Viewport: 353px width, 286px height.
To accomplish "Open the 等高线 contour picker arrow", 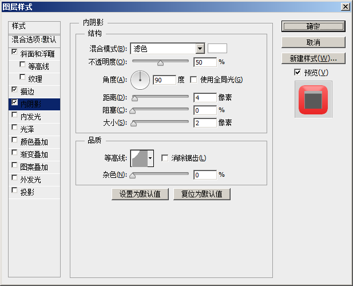I will [x=150, y=158].
